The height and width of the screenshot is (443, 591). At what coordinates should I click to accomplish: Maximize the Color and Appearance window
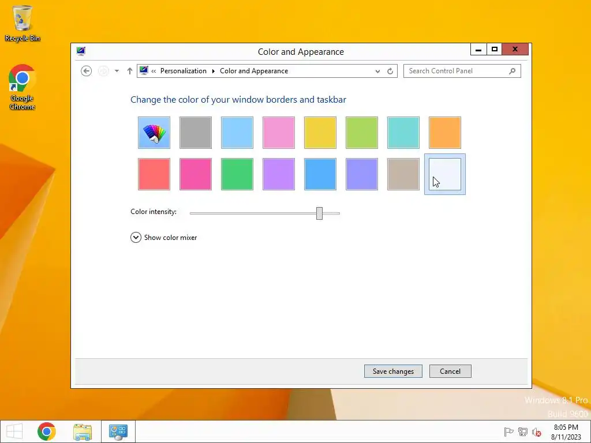point(494,50)
